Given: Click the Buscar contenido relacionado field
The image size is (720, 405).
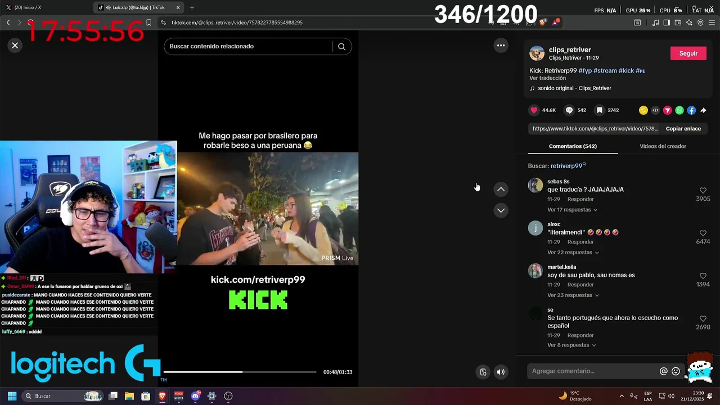Looking at the screenshot, I should pos(249,47).
